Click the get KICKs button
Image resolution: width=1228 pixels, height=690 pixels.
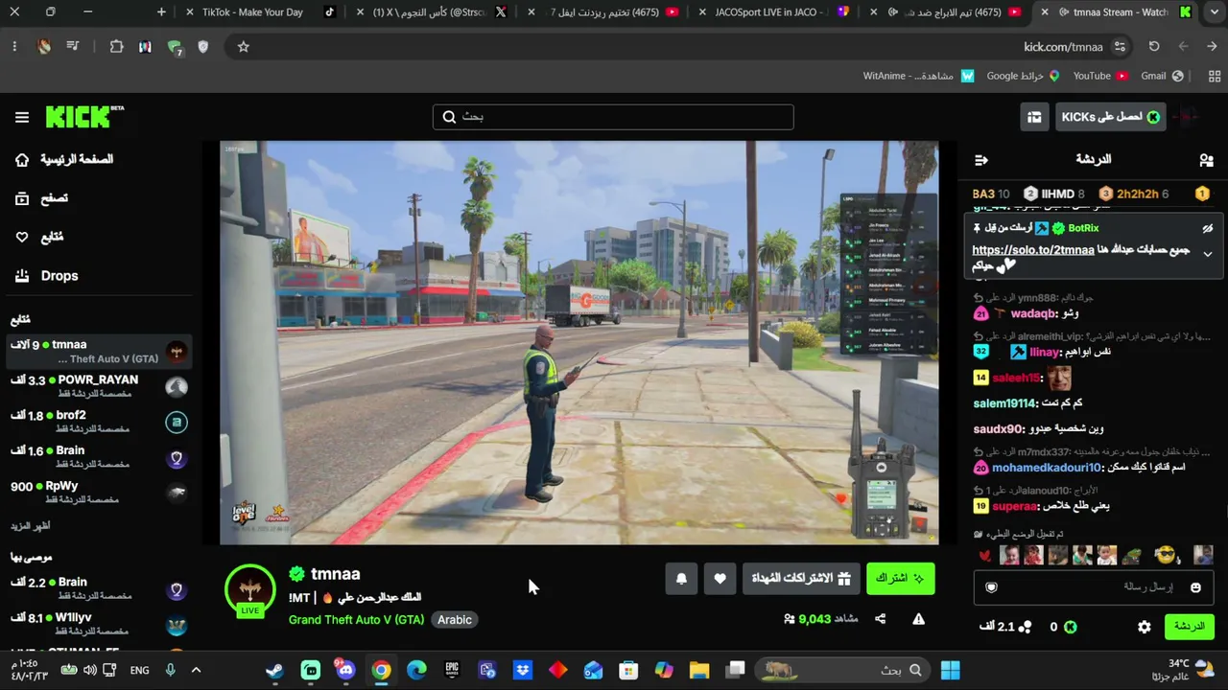click(x=1110, y=117)
